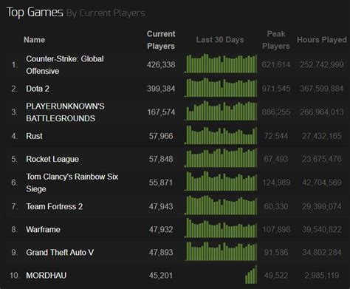The width and height of the screenshot is (350, 289).
Task: Select peak players value 621,614
Action: (x=276, y=65)
